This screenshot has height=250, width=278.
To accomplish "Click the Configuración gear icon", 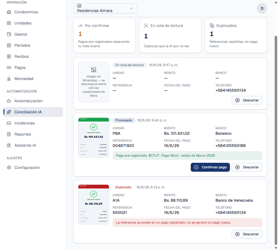I will click(x=9, y=167).
